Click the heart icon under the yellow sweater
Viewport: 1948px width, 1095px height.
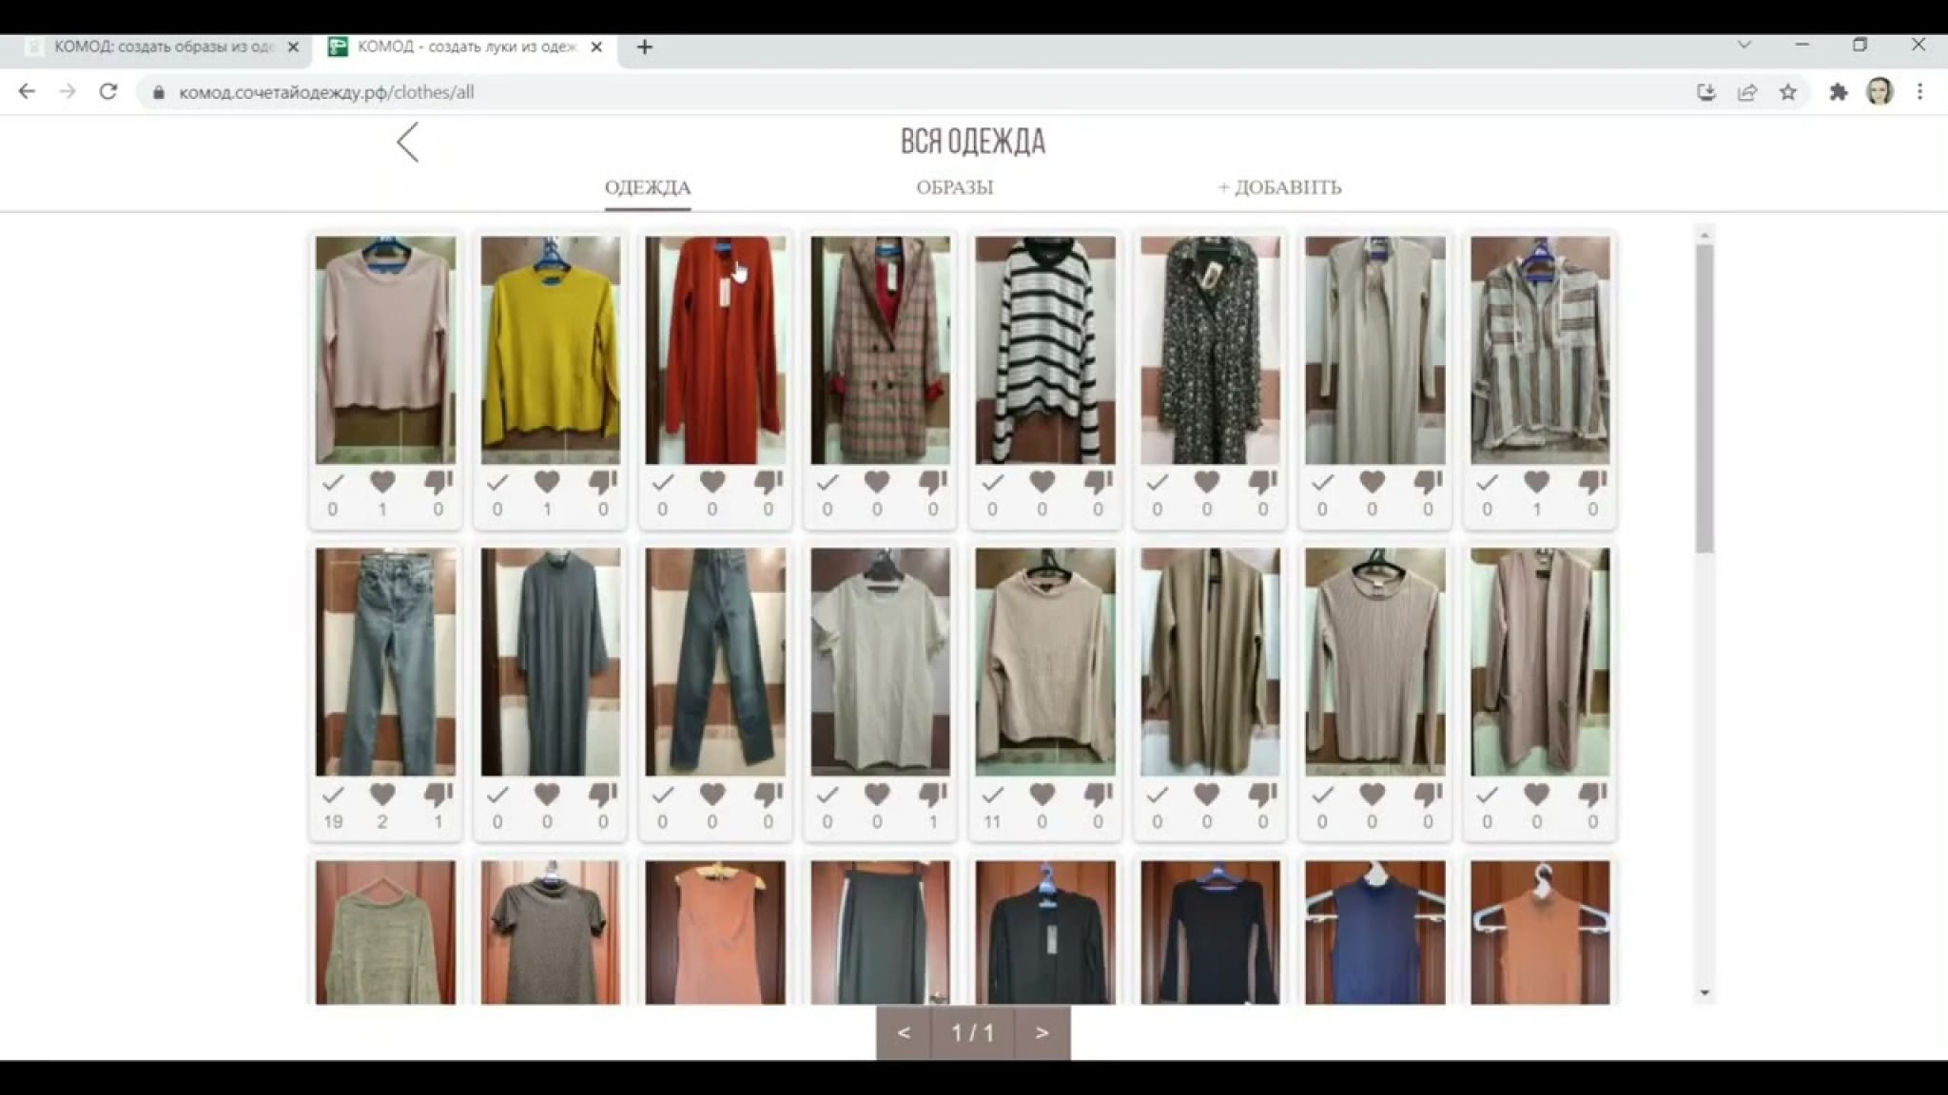tap(547, 482)
